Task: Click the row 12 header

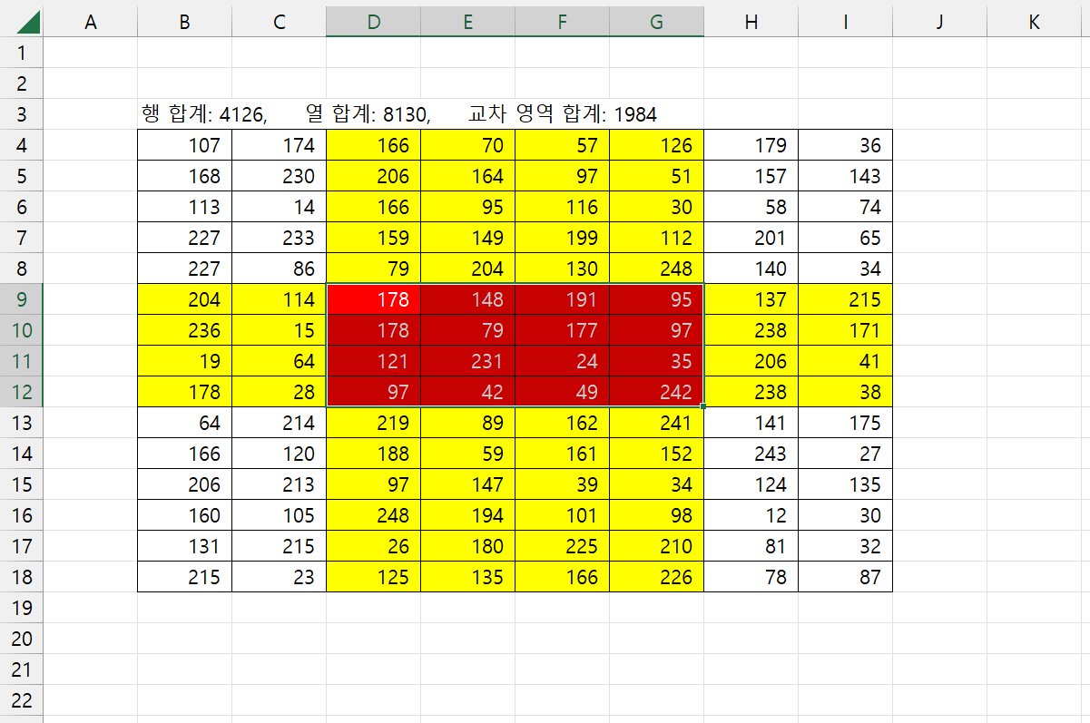Action: coord(22,392)
